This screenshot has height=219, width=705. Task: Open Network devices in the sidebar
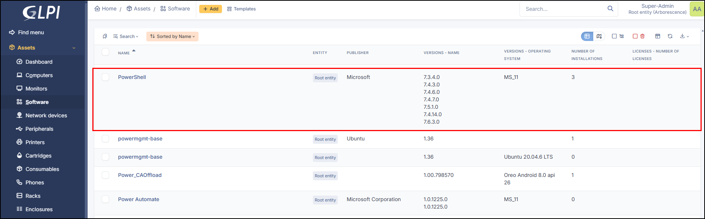(42, 115)
